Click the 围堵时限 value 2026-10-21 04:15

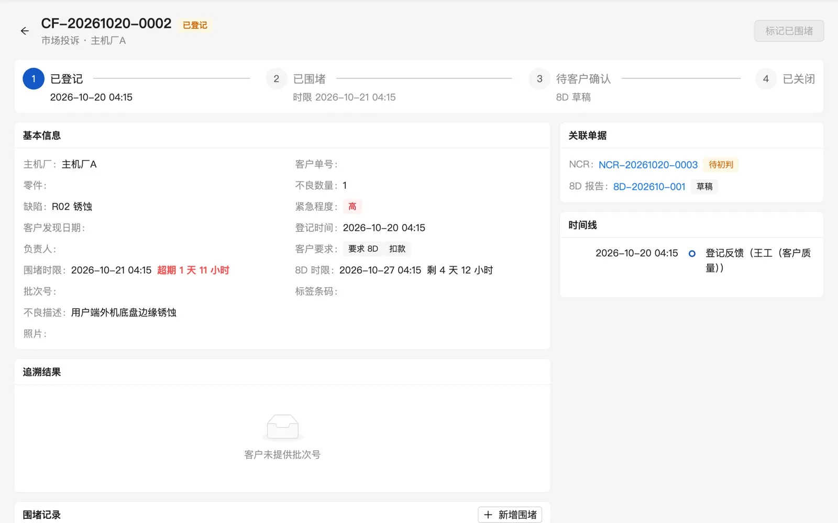pos(112,270)
